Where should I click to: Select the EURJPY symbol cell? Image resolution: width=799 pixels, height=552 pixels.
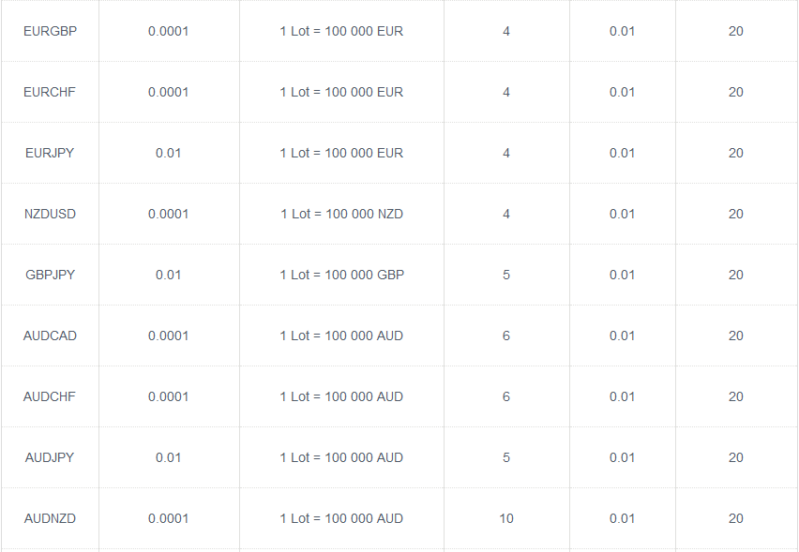click(x=50, y=153)
